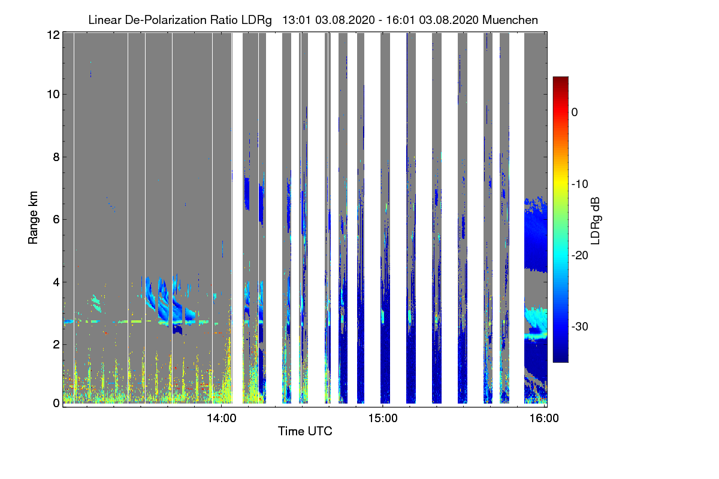Click the '-10' colorbar tick label
The height and width of the screenshot is (479, 719).
coord(580,184)
